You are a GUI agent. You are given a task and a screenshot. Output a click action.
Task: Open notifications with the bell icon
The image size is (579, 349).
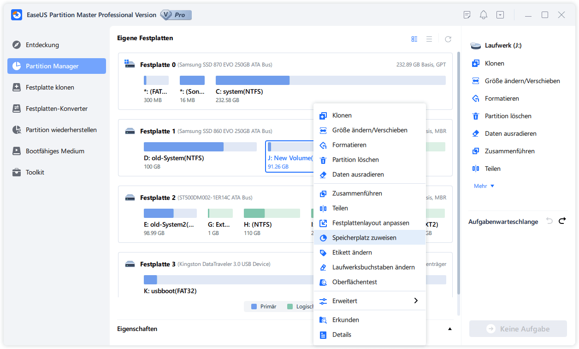pos(484,15)
